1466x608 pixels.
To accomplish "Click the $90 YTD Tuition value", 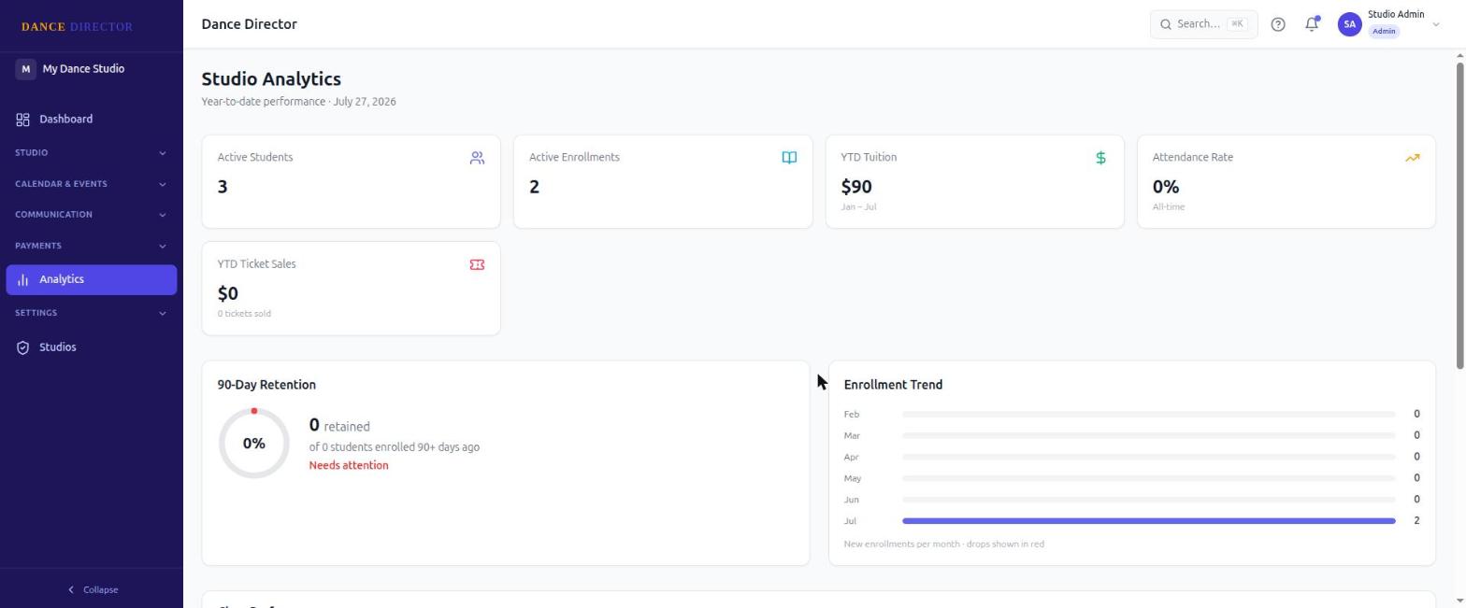I will pyautogui.click(x=856, y=187).
